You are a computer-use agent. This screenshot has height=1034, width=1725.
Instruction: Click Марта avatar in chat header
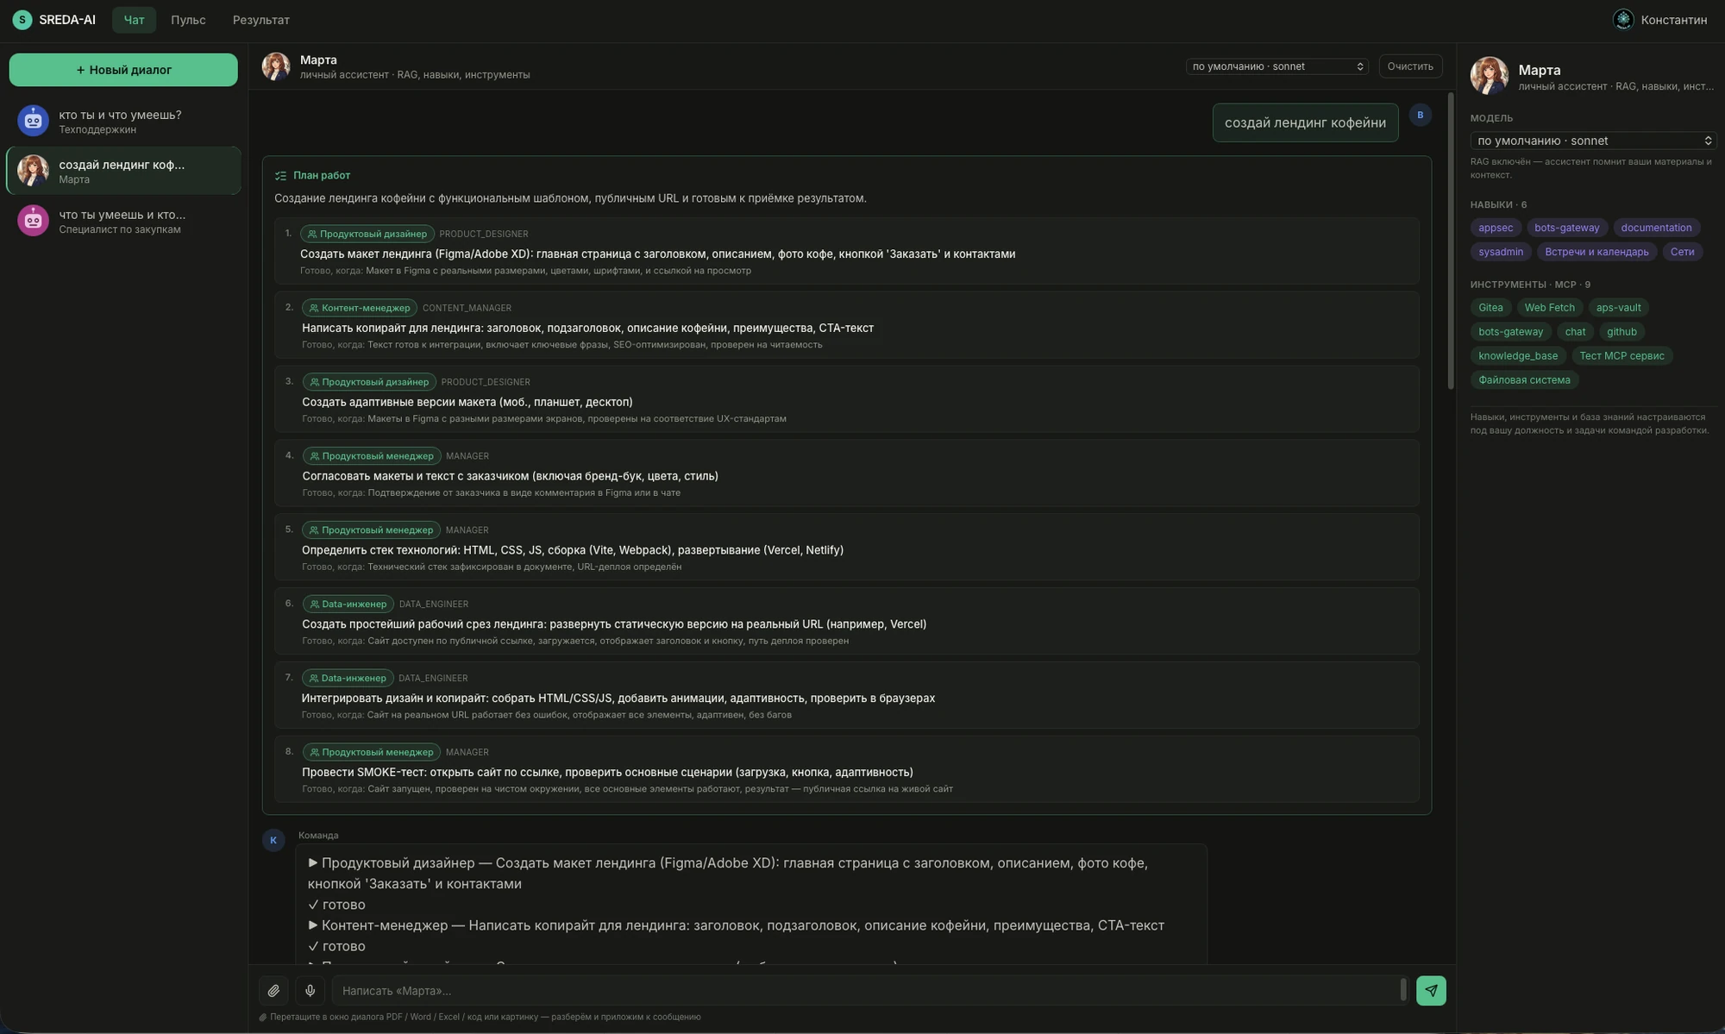coord(276,66)
